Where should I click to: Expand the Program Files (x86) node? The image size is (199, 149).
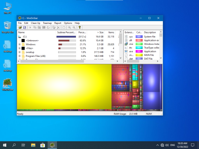click(x=20, y=56)
